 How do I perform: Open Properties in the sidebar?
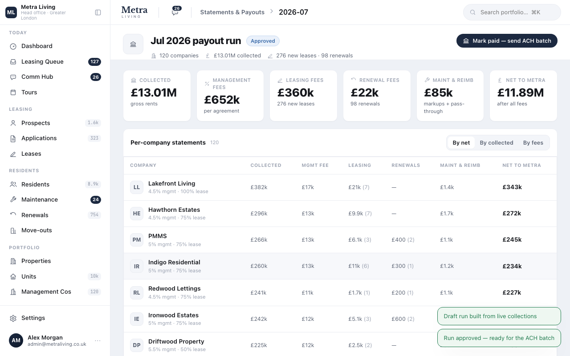tap(55, 261)
